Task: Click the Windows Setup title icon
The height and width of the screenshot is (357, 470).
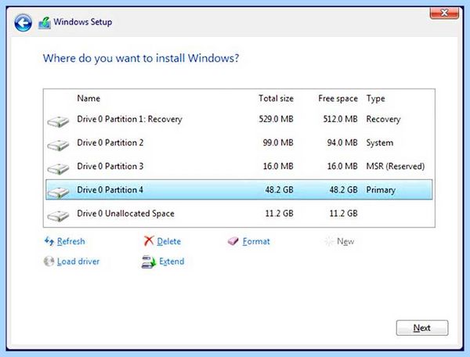Action: 45,23
